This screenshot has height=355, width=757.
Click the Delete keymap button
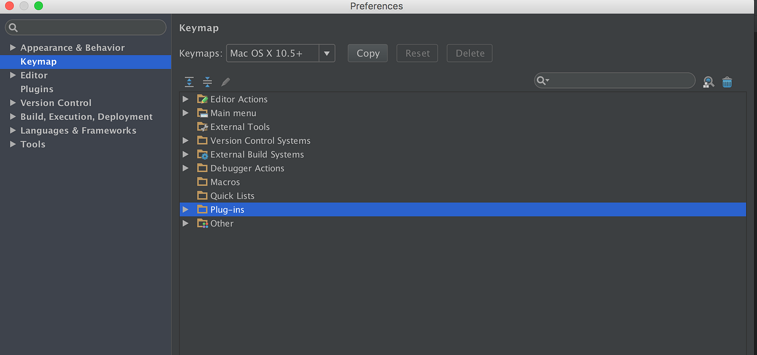click(x=469, y=53)
